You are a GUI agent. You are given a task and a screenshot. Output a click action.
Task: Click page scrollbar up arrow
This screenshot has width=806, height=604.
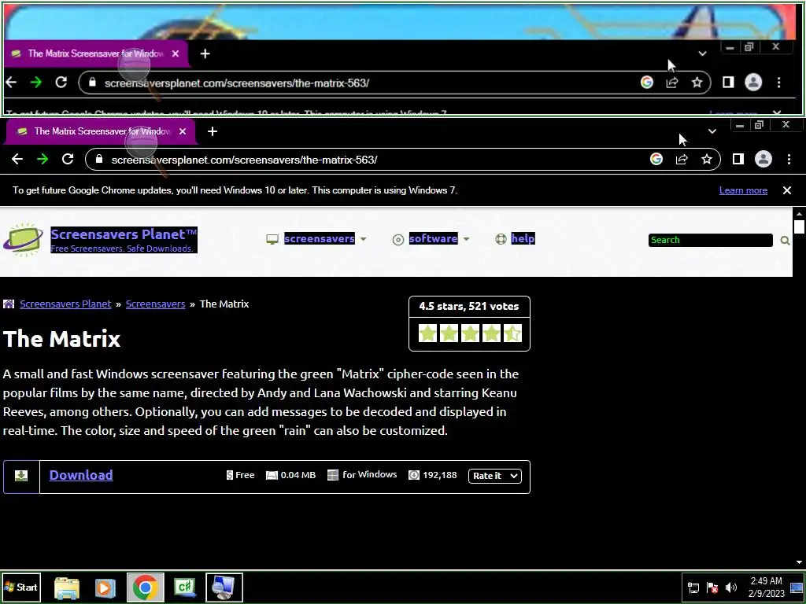coord(800,214)
